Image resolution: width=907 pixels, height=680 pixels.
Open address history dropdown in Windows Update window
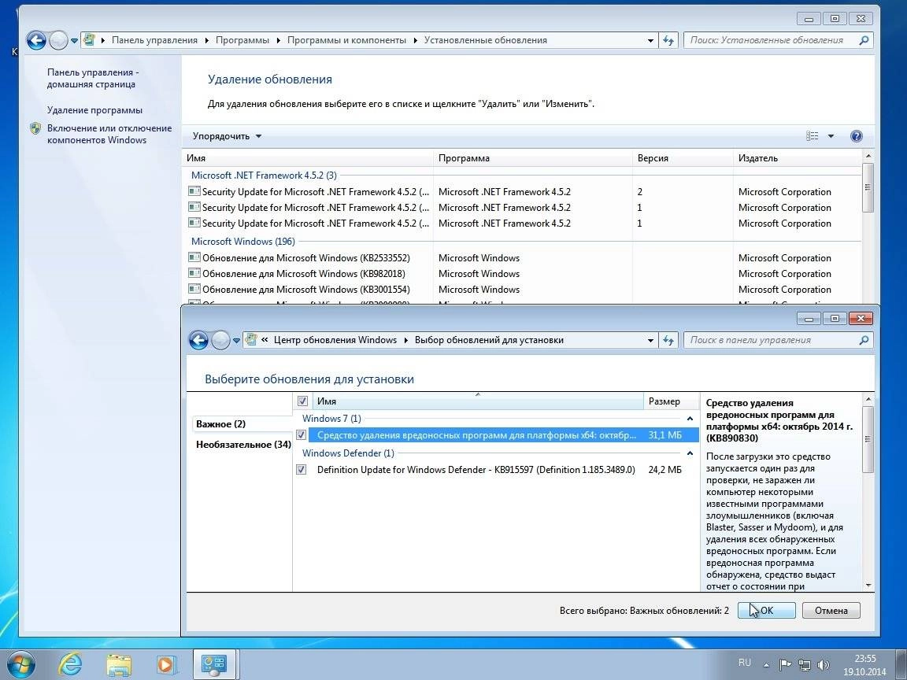point(651,341)
